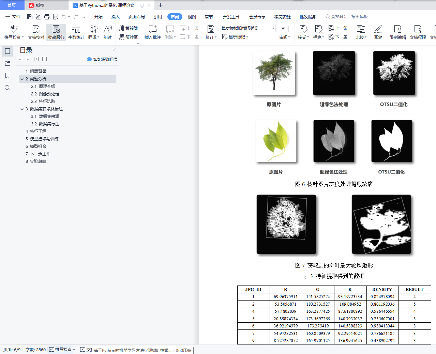
Task: Switch to the 页面布局 ribbon tab
Action: coord(137,17)
